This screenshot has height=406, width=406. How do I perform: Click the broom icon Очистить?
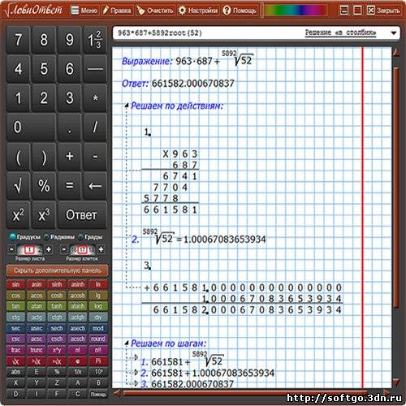coord(140,11)
